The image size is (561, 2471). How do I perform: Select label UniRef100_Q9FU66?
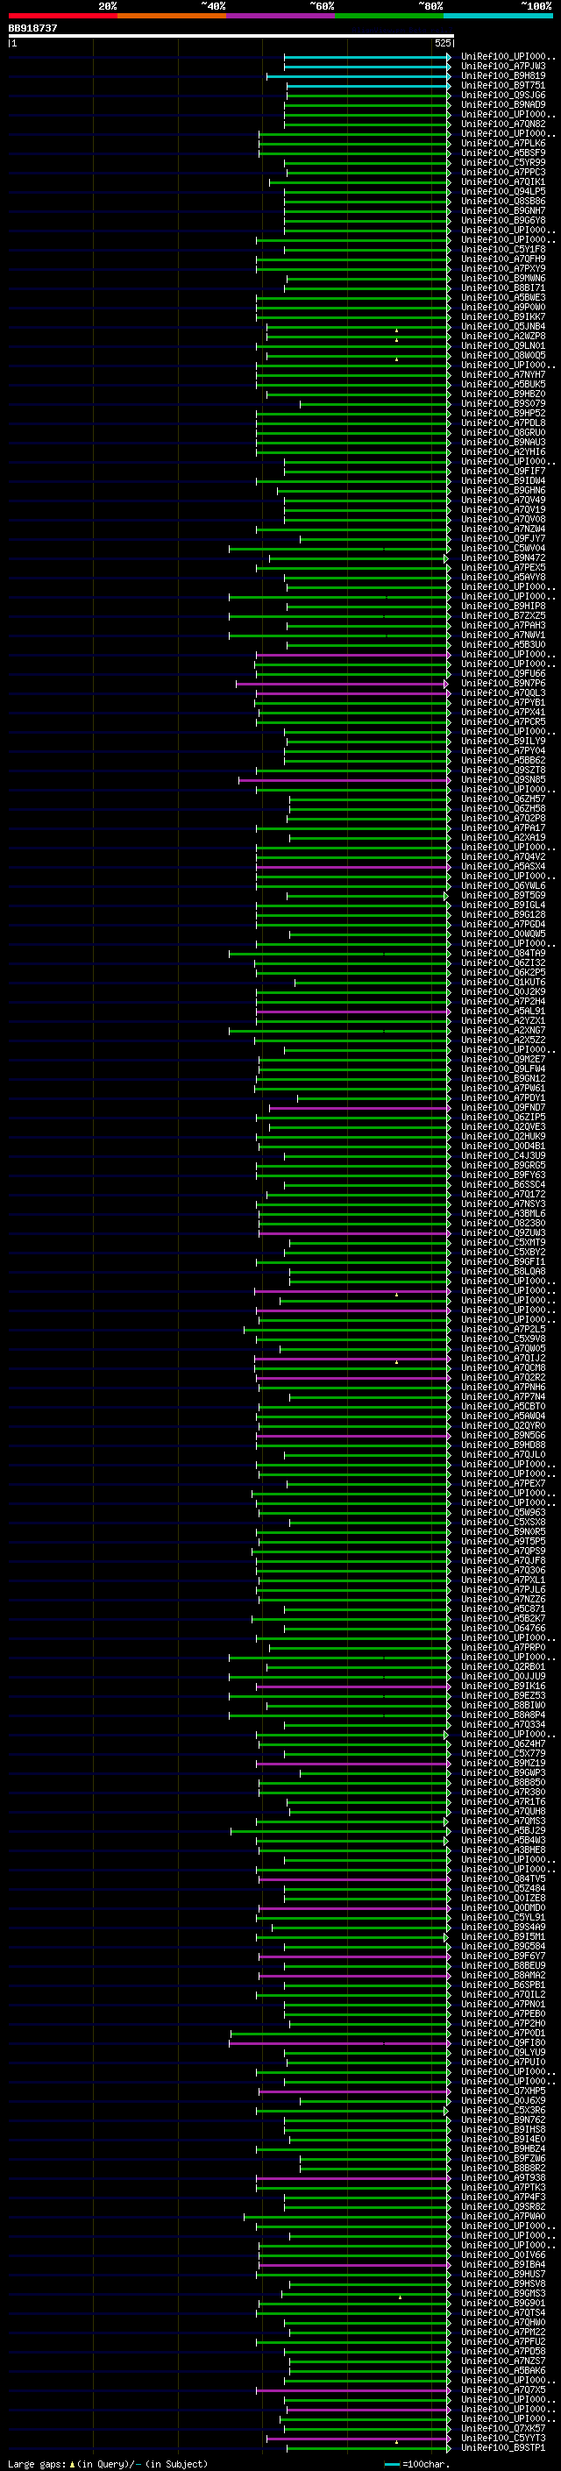pos(503,673)
